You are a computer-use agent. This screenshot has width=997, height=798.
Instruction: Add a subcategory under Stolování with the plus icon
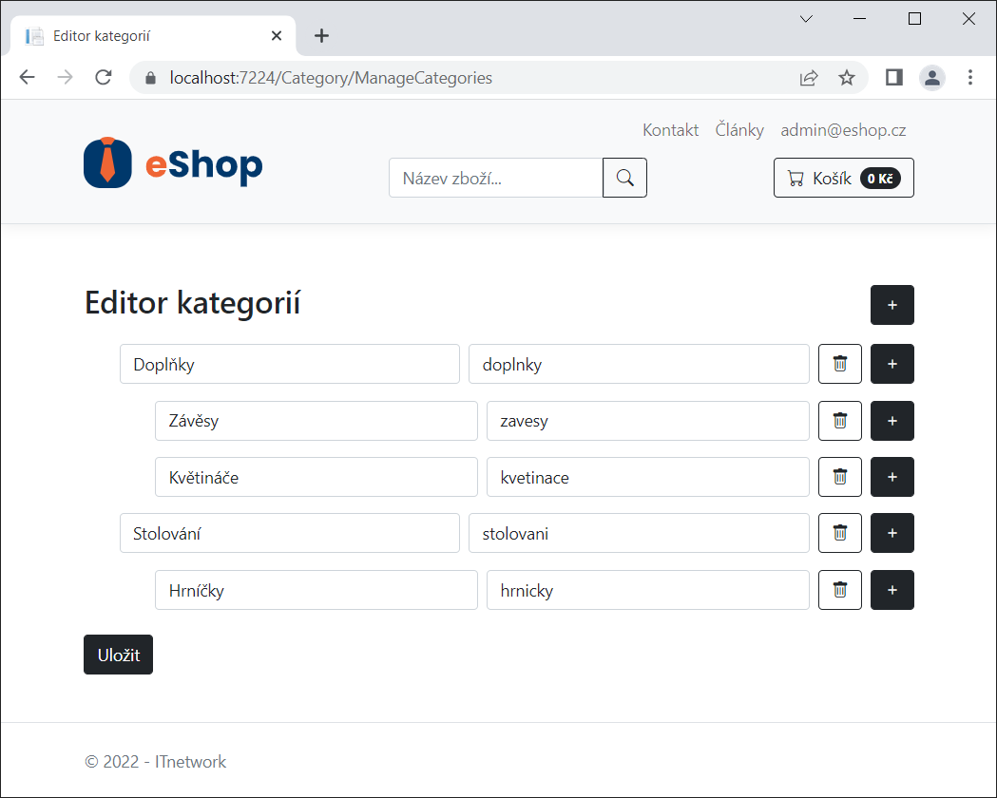pyautogui.click(x=892, y=533)
